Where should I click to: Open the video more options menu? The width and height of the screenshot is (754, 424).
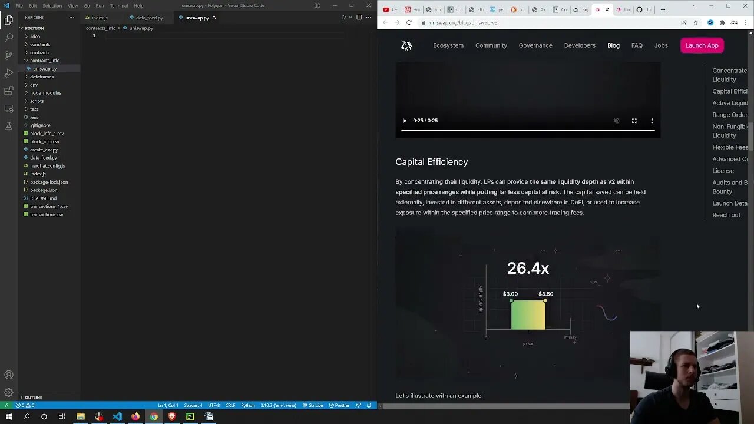(x=652, y=121)
